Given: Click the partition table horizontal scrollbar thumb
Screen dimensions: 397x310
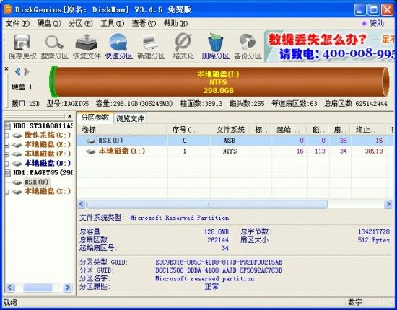Looking at the screenshot, I should (x=207, y=204).
